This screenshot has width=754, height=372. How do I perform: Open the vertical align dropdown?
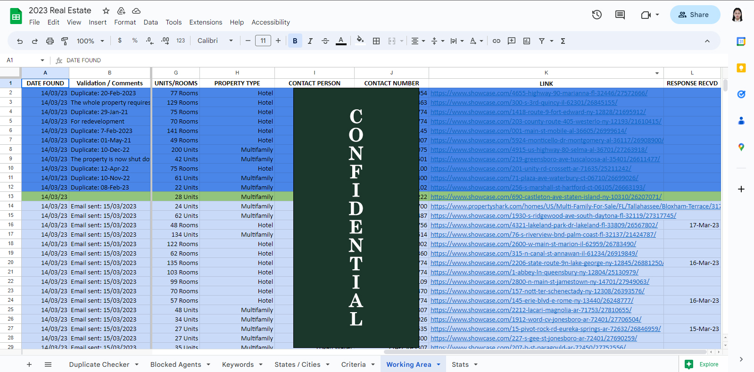pos(438,41)
